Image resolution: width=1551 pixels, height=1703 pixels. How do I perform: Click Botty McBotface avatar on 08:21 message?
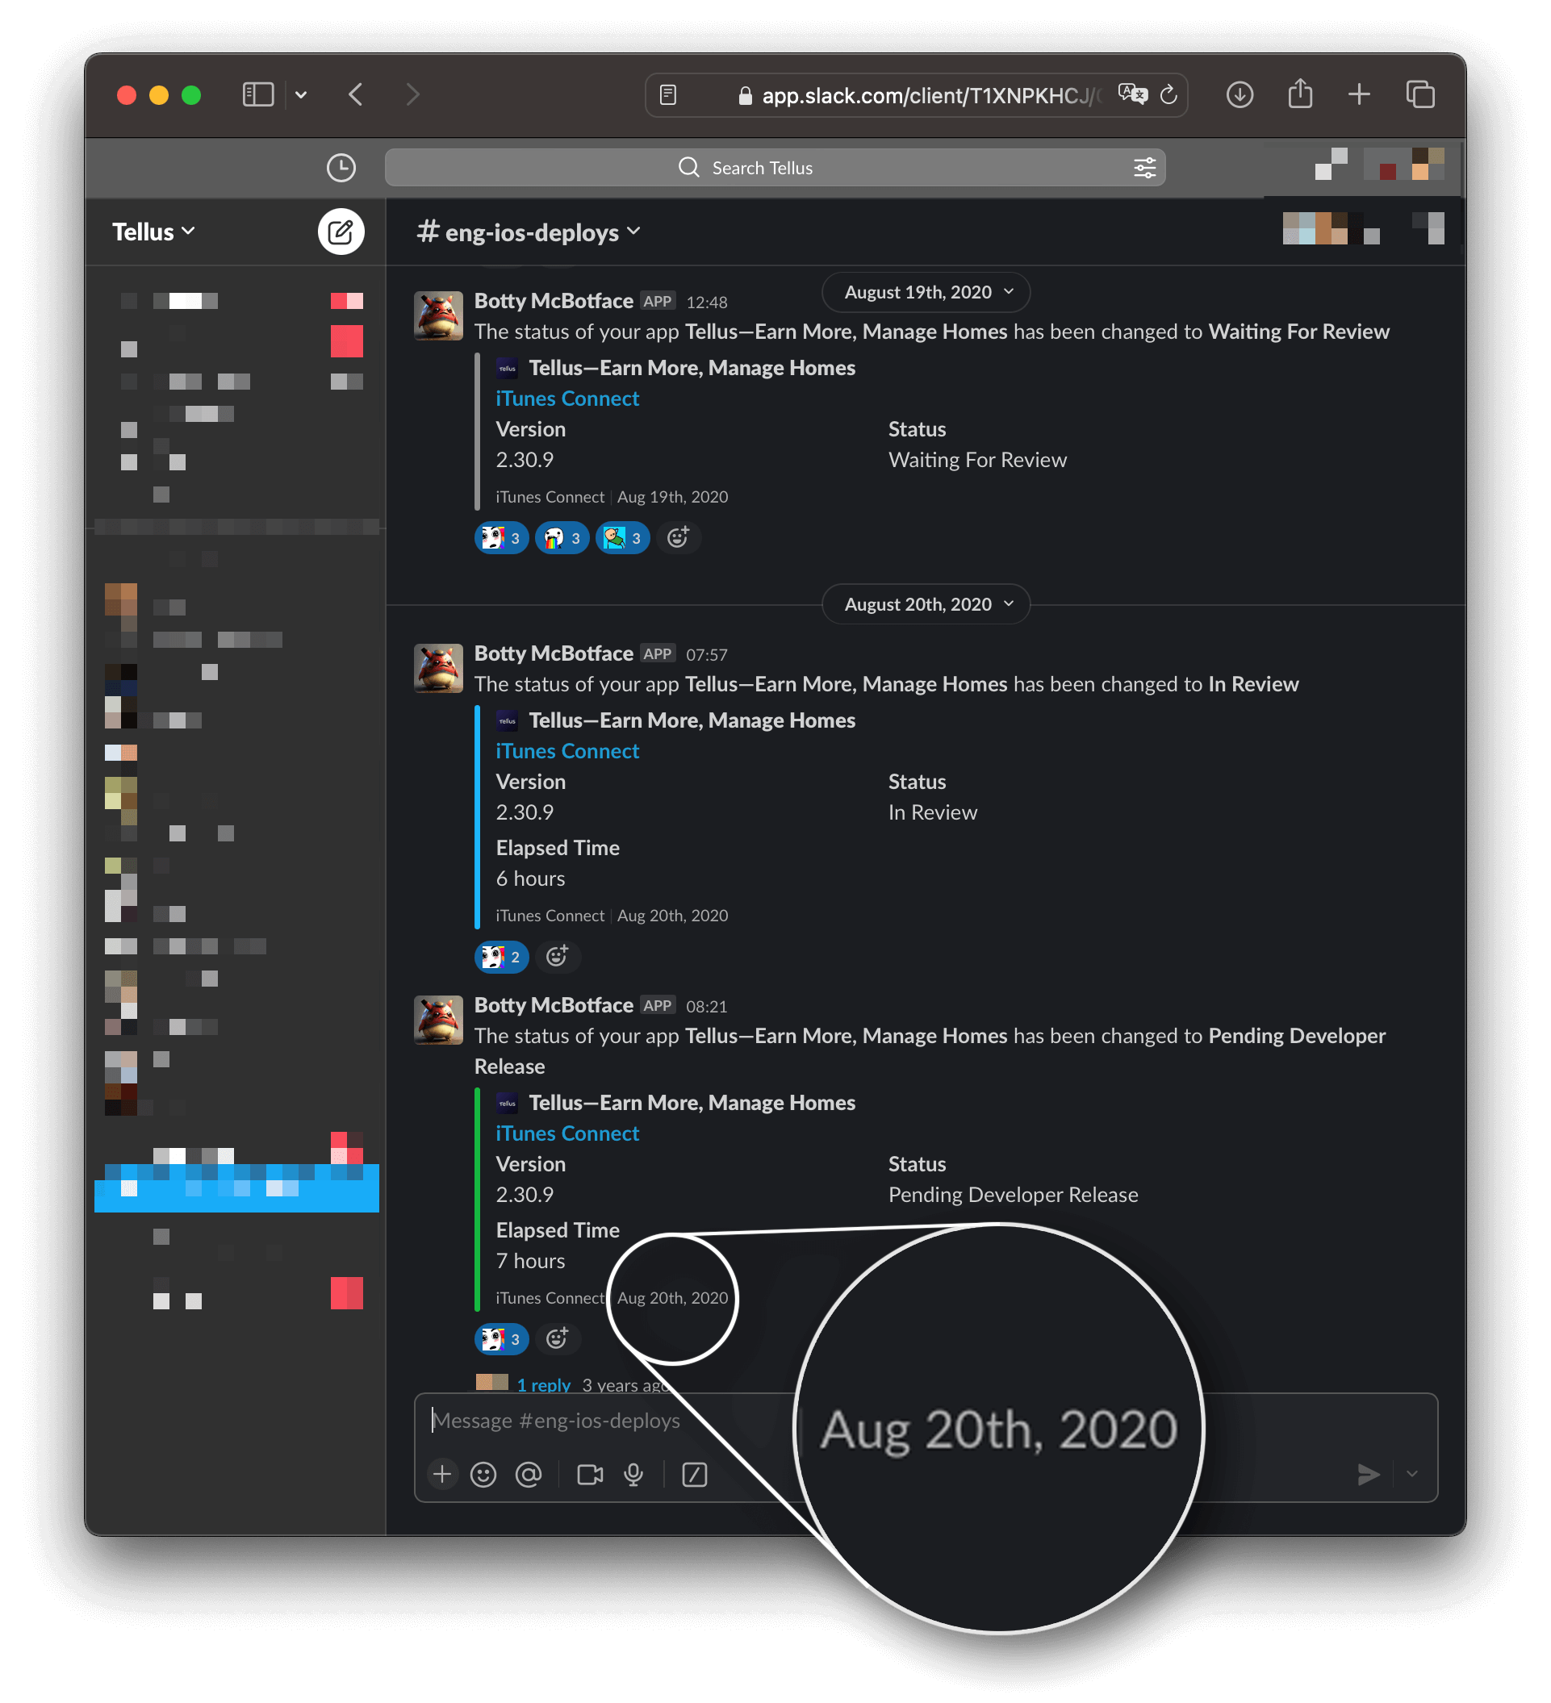[438, 1020]
